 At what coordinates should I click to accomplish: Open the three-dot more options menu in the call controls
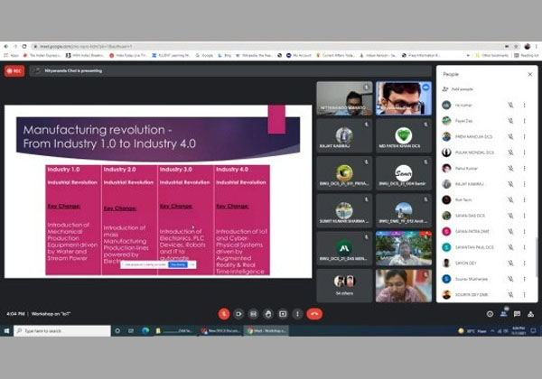click(x=297, y=314)
